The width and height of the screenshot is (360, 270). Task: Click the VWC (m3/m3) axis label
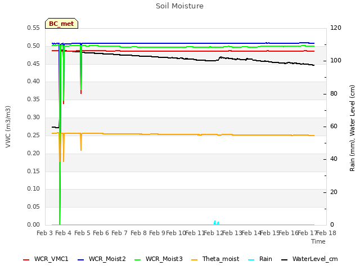pos(8,127)
